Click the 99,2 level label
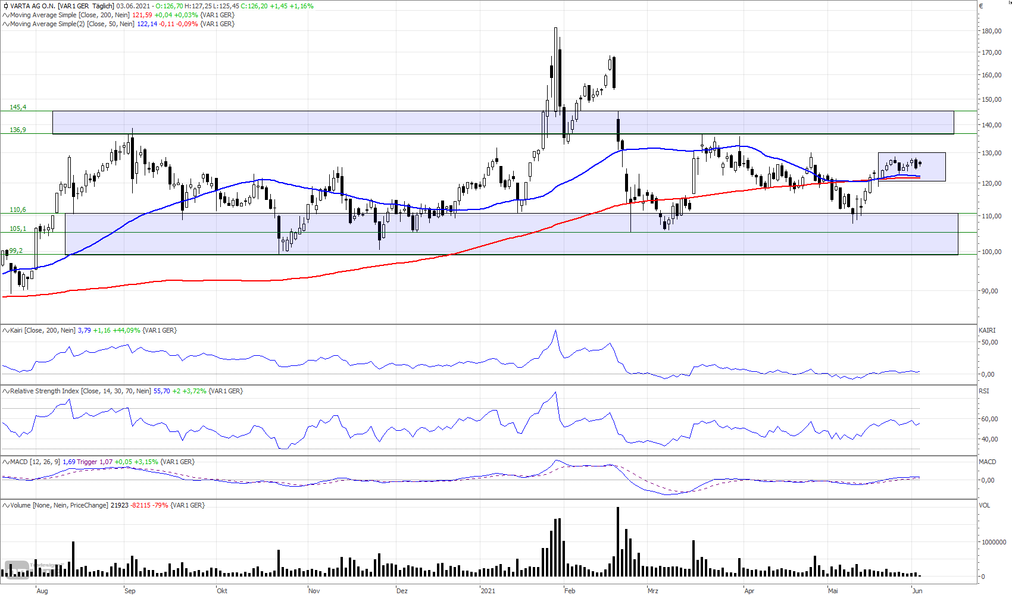Screen dimensions: 1012x595 click(16, 250)
